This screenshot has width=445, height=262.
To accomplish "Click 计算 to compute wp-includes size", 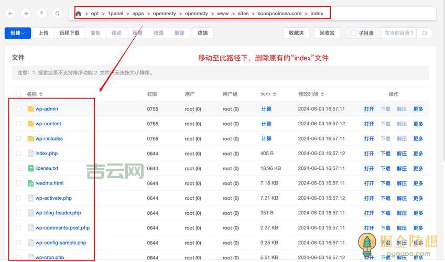I will click(x=266, y=139).
